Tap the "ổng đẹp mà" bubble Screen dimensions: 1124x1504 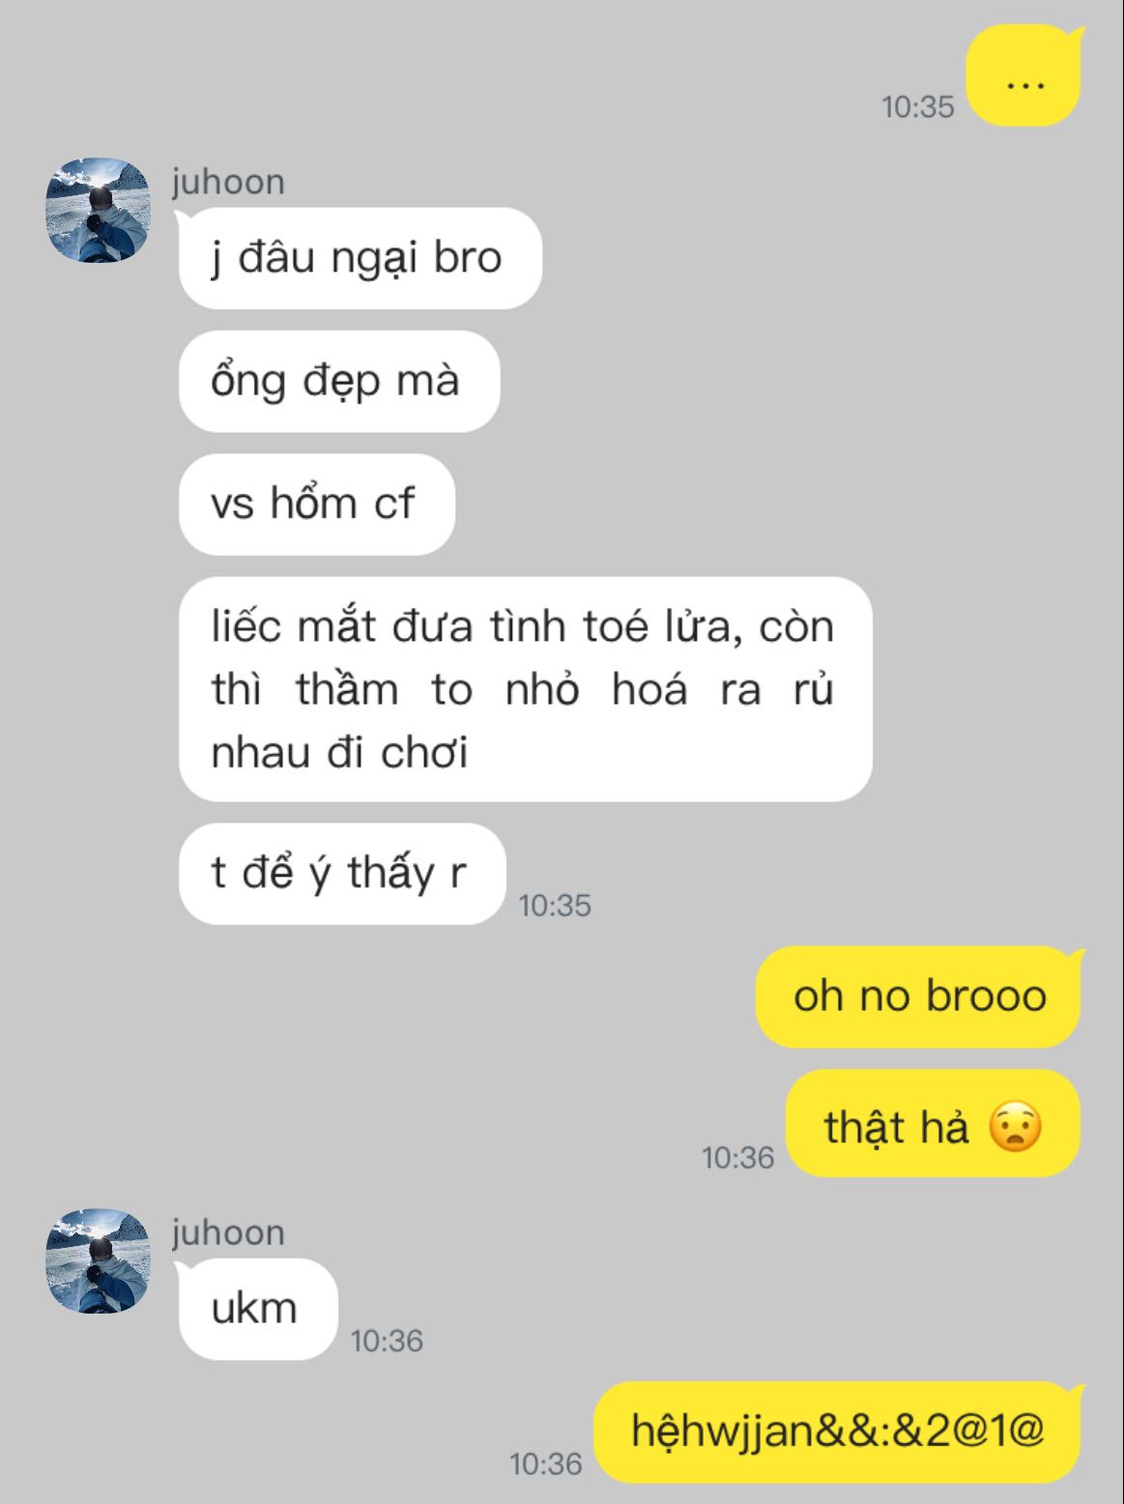click(339, 381)
